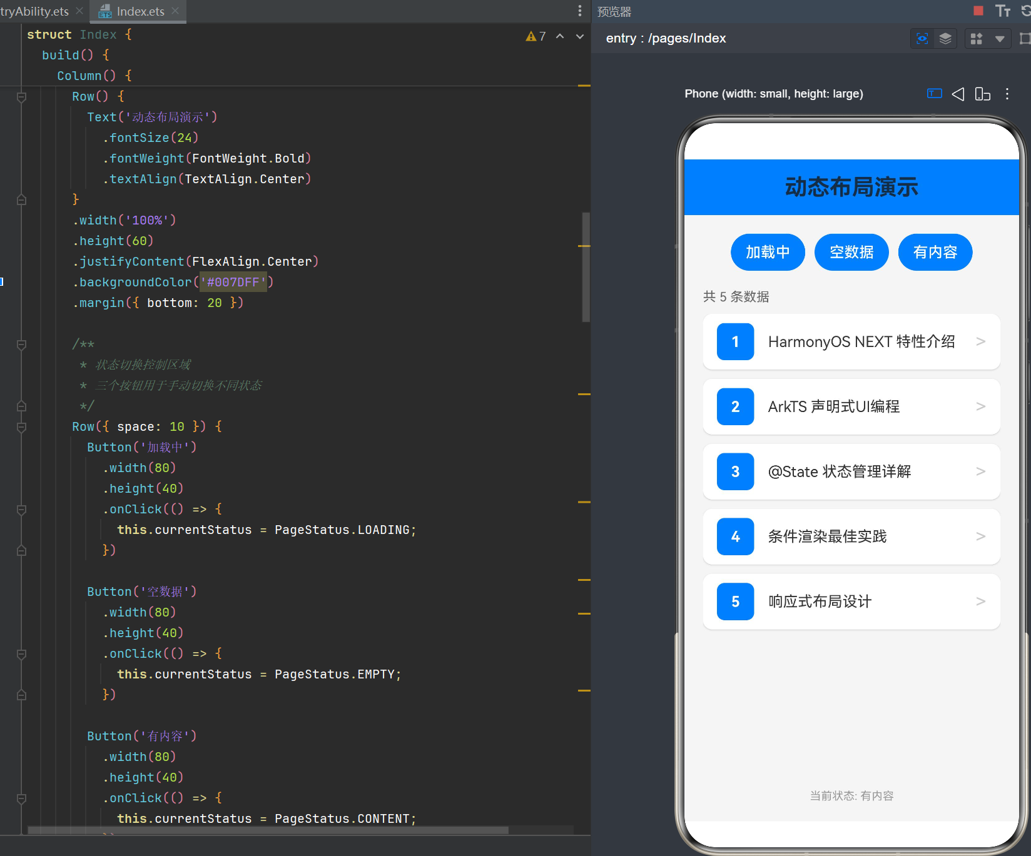Click the vertical scrollbar of code editor
Image resolution: width=1031 pixels, height=856 pixels.
(586, 267)
